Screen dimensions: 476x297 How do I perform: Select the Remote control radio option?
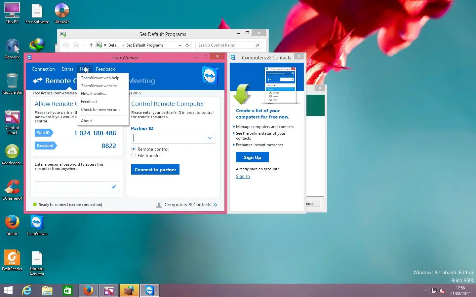[x=134, y=149]
